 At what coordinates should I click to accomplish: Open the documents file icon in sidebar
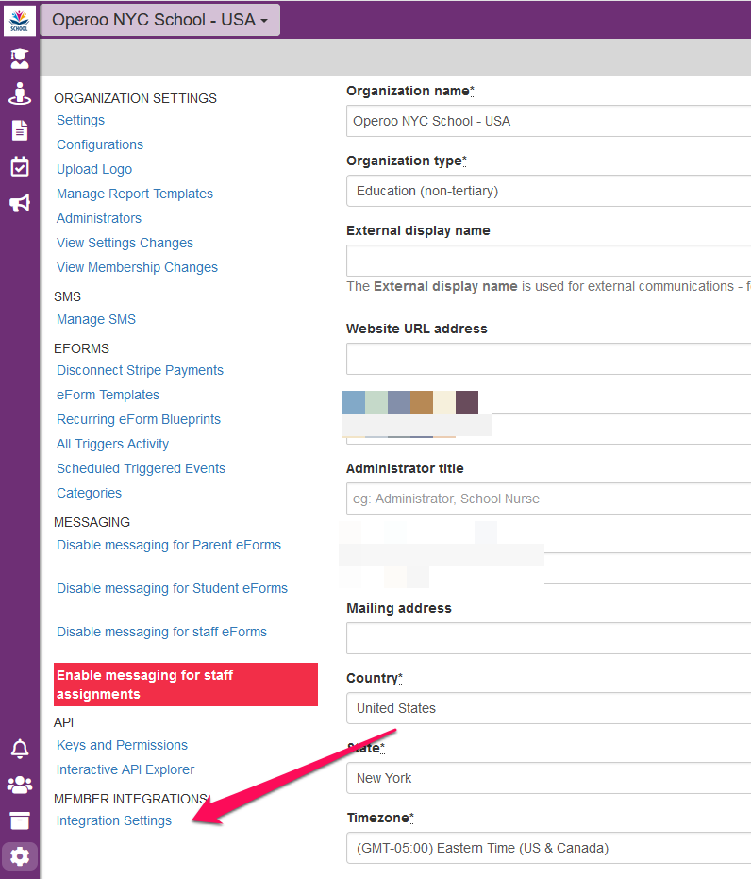pyautogui.click(x=20, y=130)
